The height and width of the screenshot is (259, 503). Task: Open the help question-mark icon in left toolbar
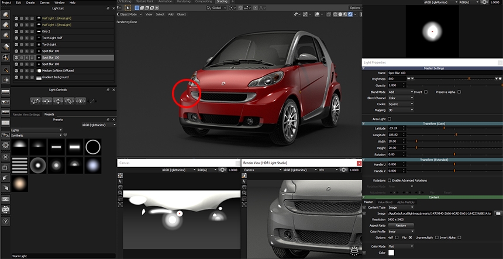[6, 221]
